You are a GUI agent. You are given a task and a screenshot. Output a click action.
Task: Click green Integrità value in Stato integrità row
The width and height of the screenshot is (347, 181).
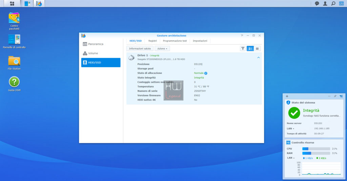199,78
